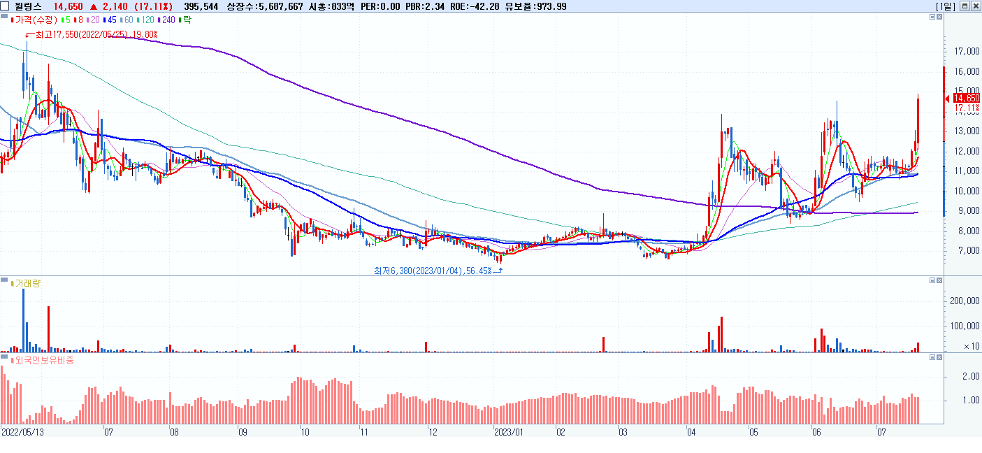Close the foreign ownership panel with its small X icon
Screen dimensions: 982x453
(940, 357)
